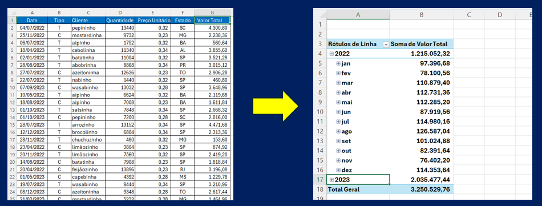Collapse the 2022 group in the pivot table
The height and width of the screenshot is (206, 542).
[x=332, y=54]
